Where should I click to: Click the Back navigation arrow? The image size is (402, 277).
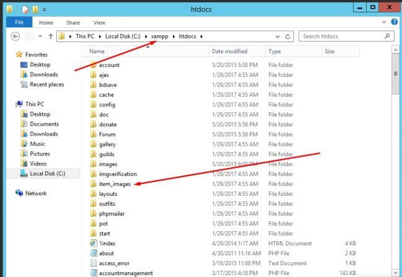(x=15, y=37)
